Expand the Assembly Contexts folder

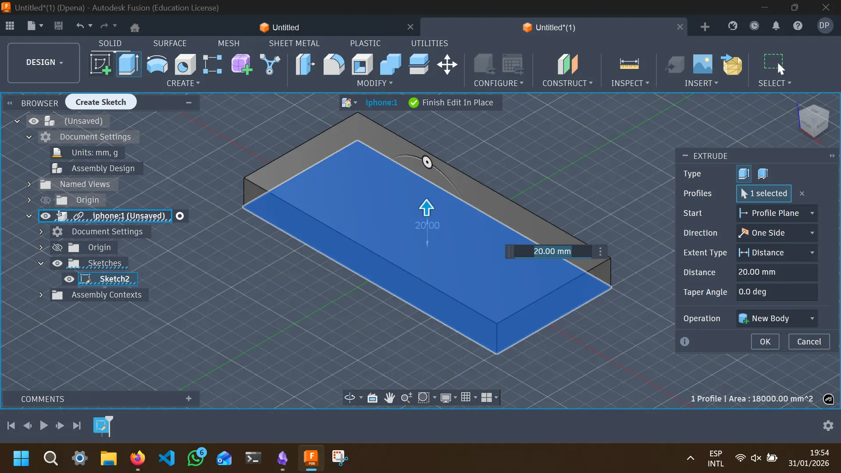click(41, 295)
